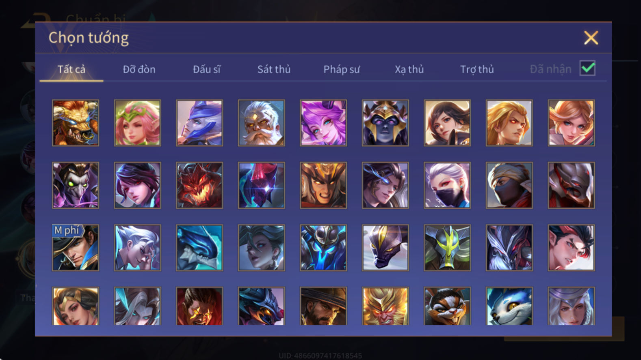Screen dimensions: 641x360
Task: Open the Sát thủ tab
Action: [x=274, y=69]
